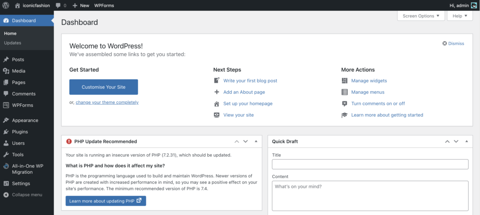Open the Updates submenu item

coord(13,43)
